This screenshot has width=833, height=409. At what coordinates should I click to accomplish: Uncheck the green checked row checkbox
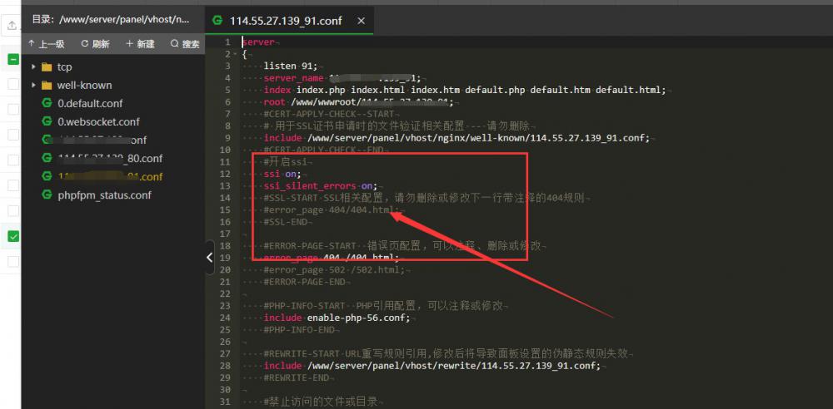[13, 237]
